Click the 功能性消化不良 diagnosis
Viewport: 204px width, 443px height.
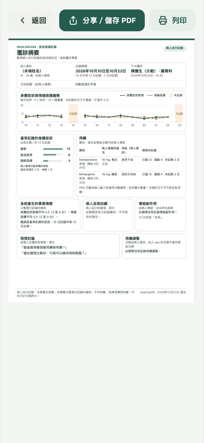tap(86, 84)
